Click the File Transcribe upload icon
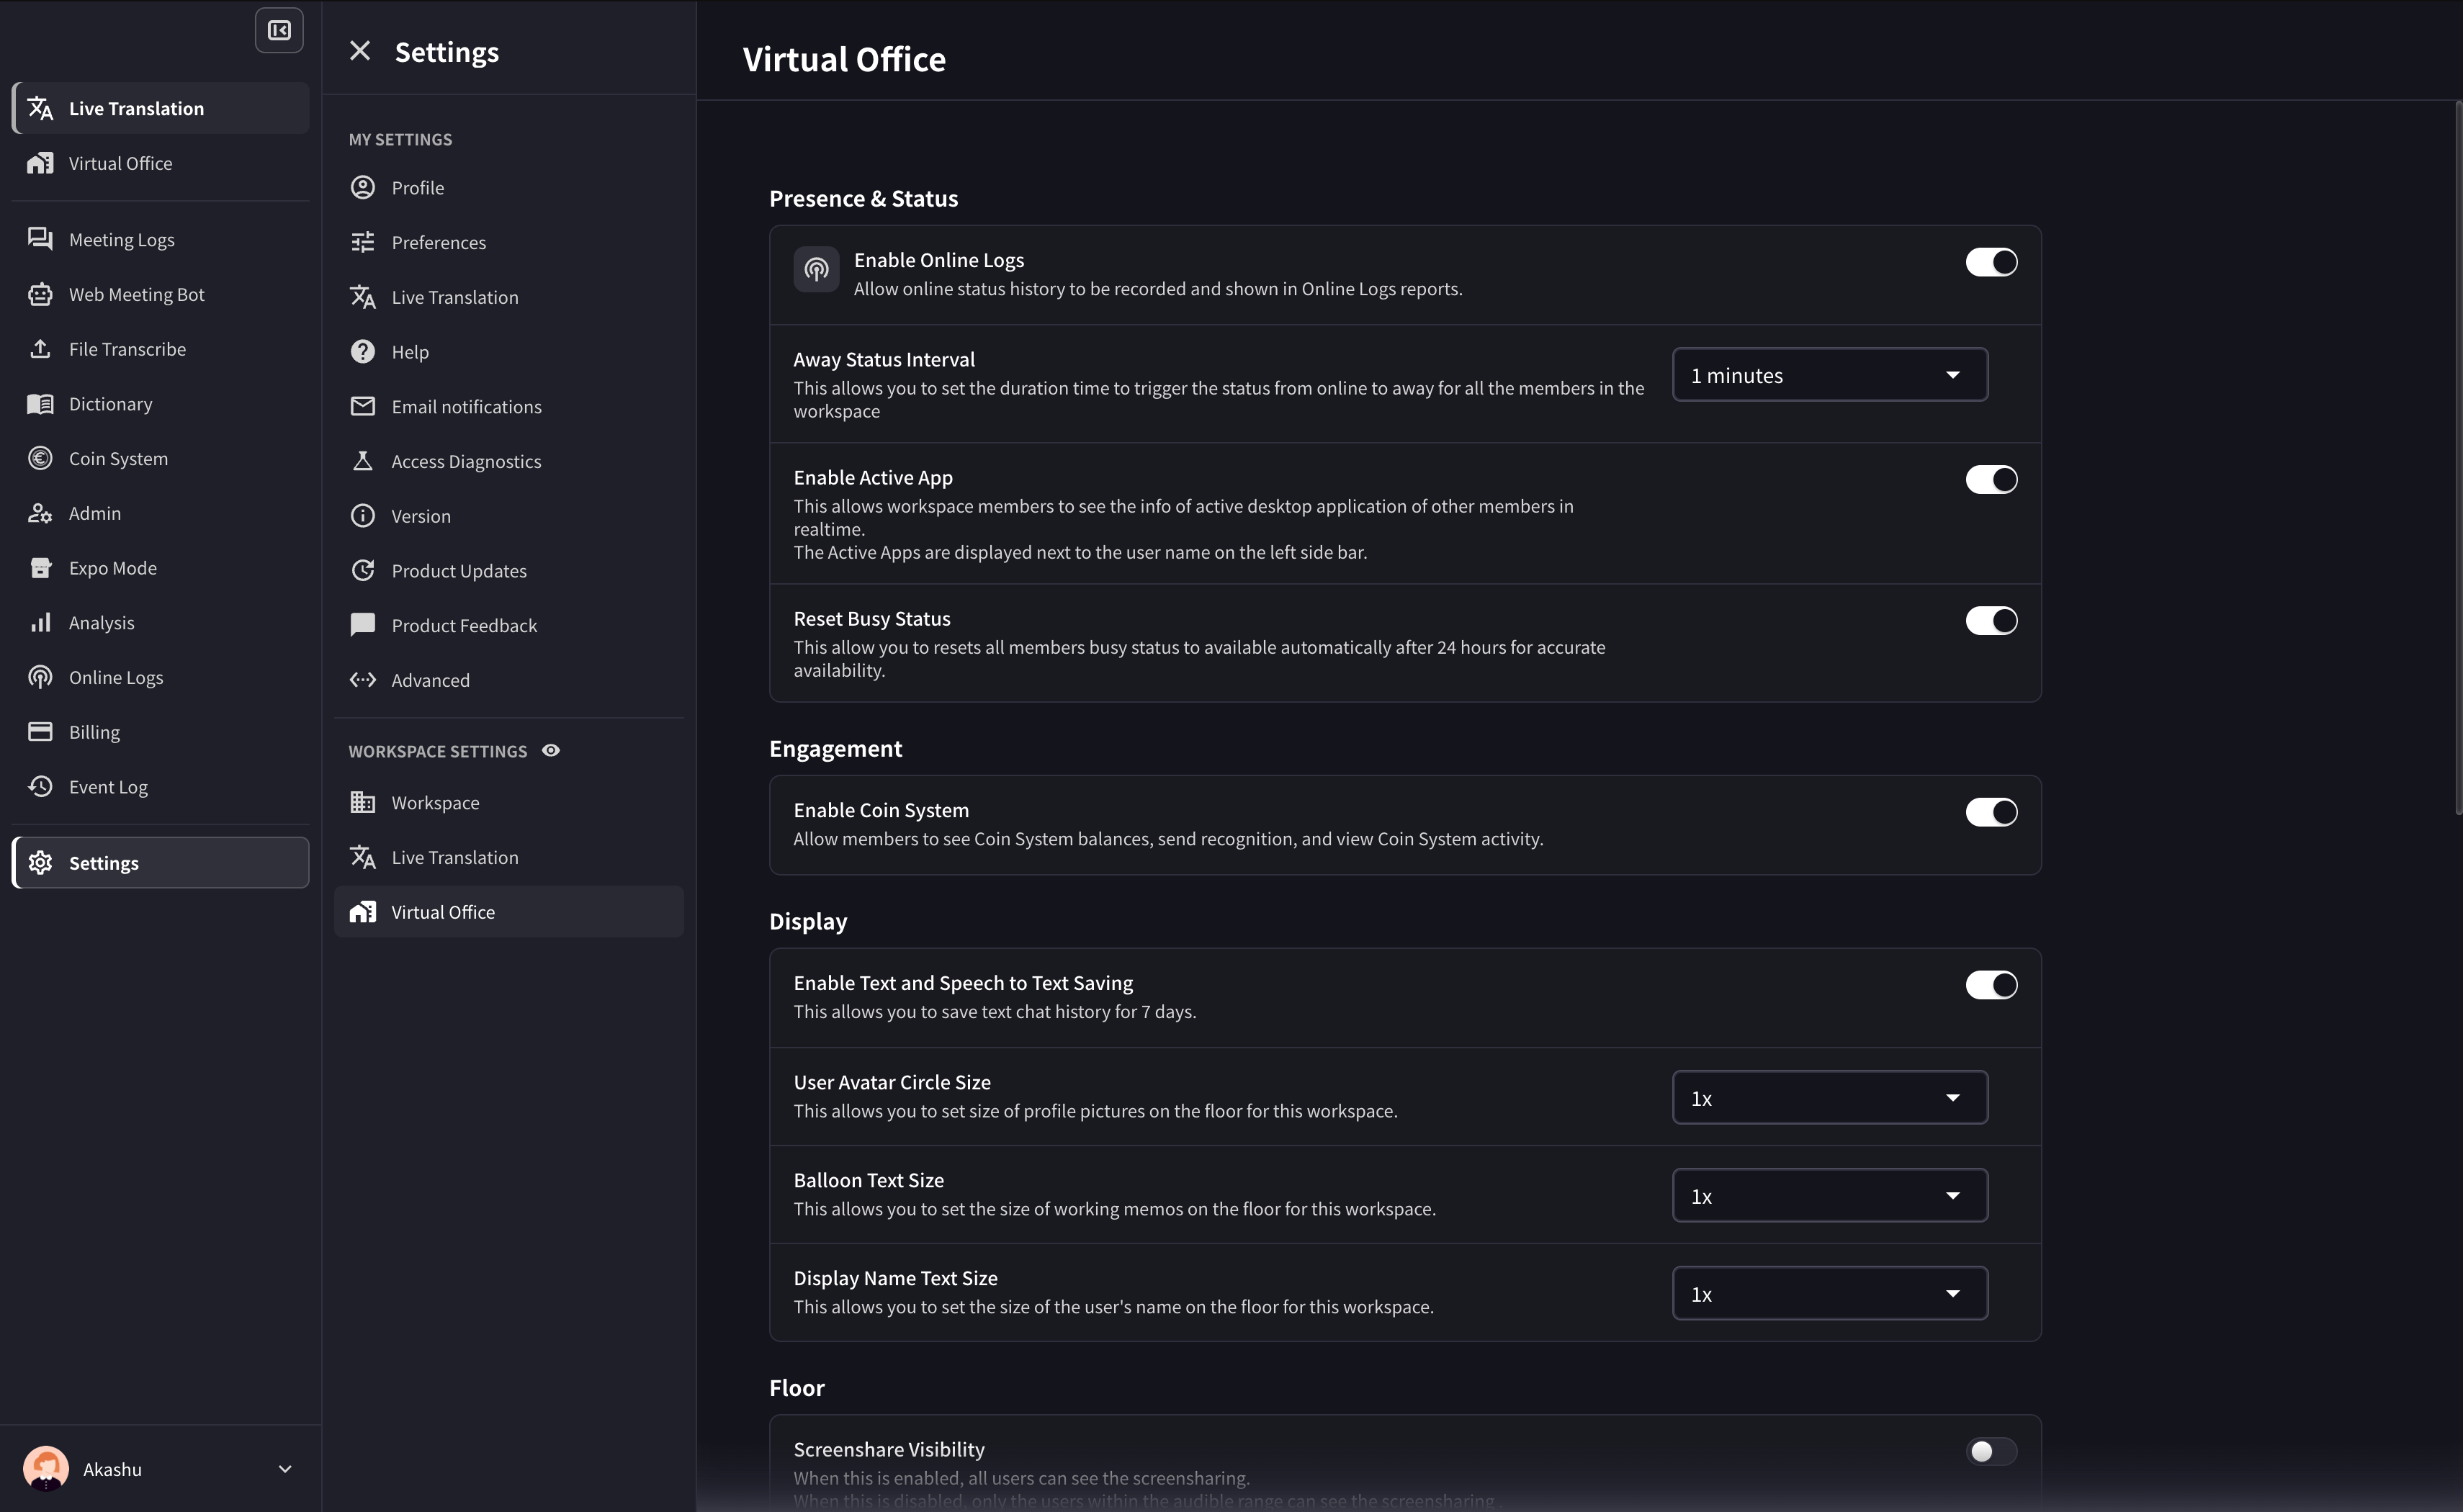2463x1512 pixels. [x=40, y=349]
